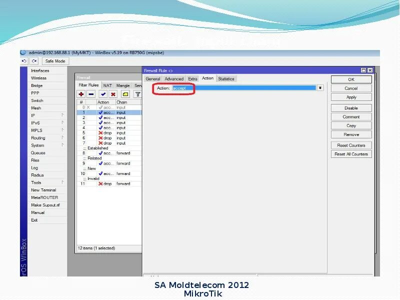This screenshot has width=400, height=300.
Task: Click the yellow comment icon in Firewall toolbar
Action: [x=125, y=94]
